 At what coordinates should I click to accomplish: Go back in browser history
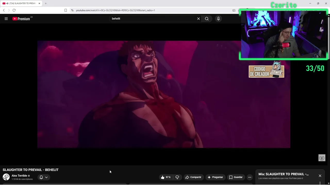coord(4,10)
